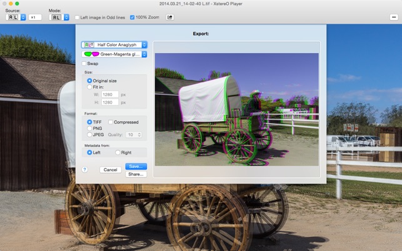402x251 pixels.
Task: Click the RL icon in Mode selector
Action: pyautogui.click(x=56, y=17)
